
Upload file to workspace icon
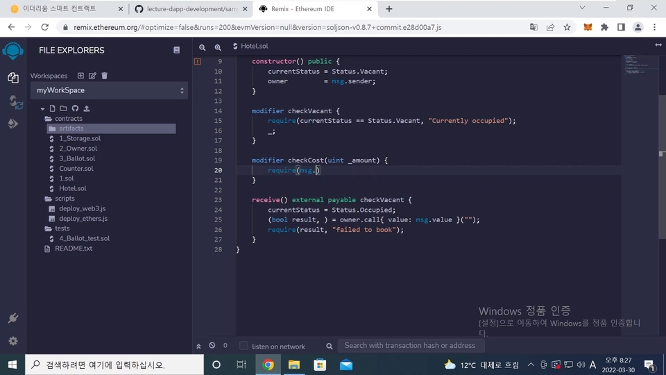87,108
